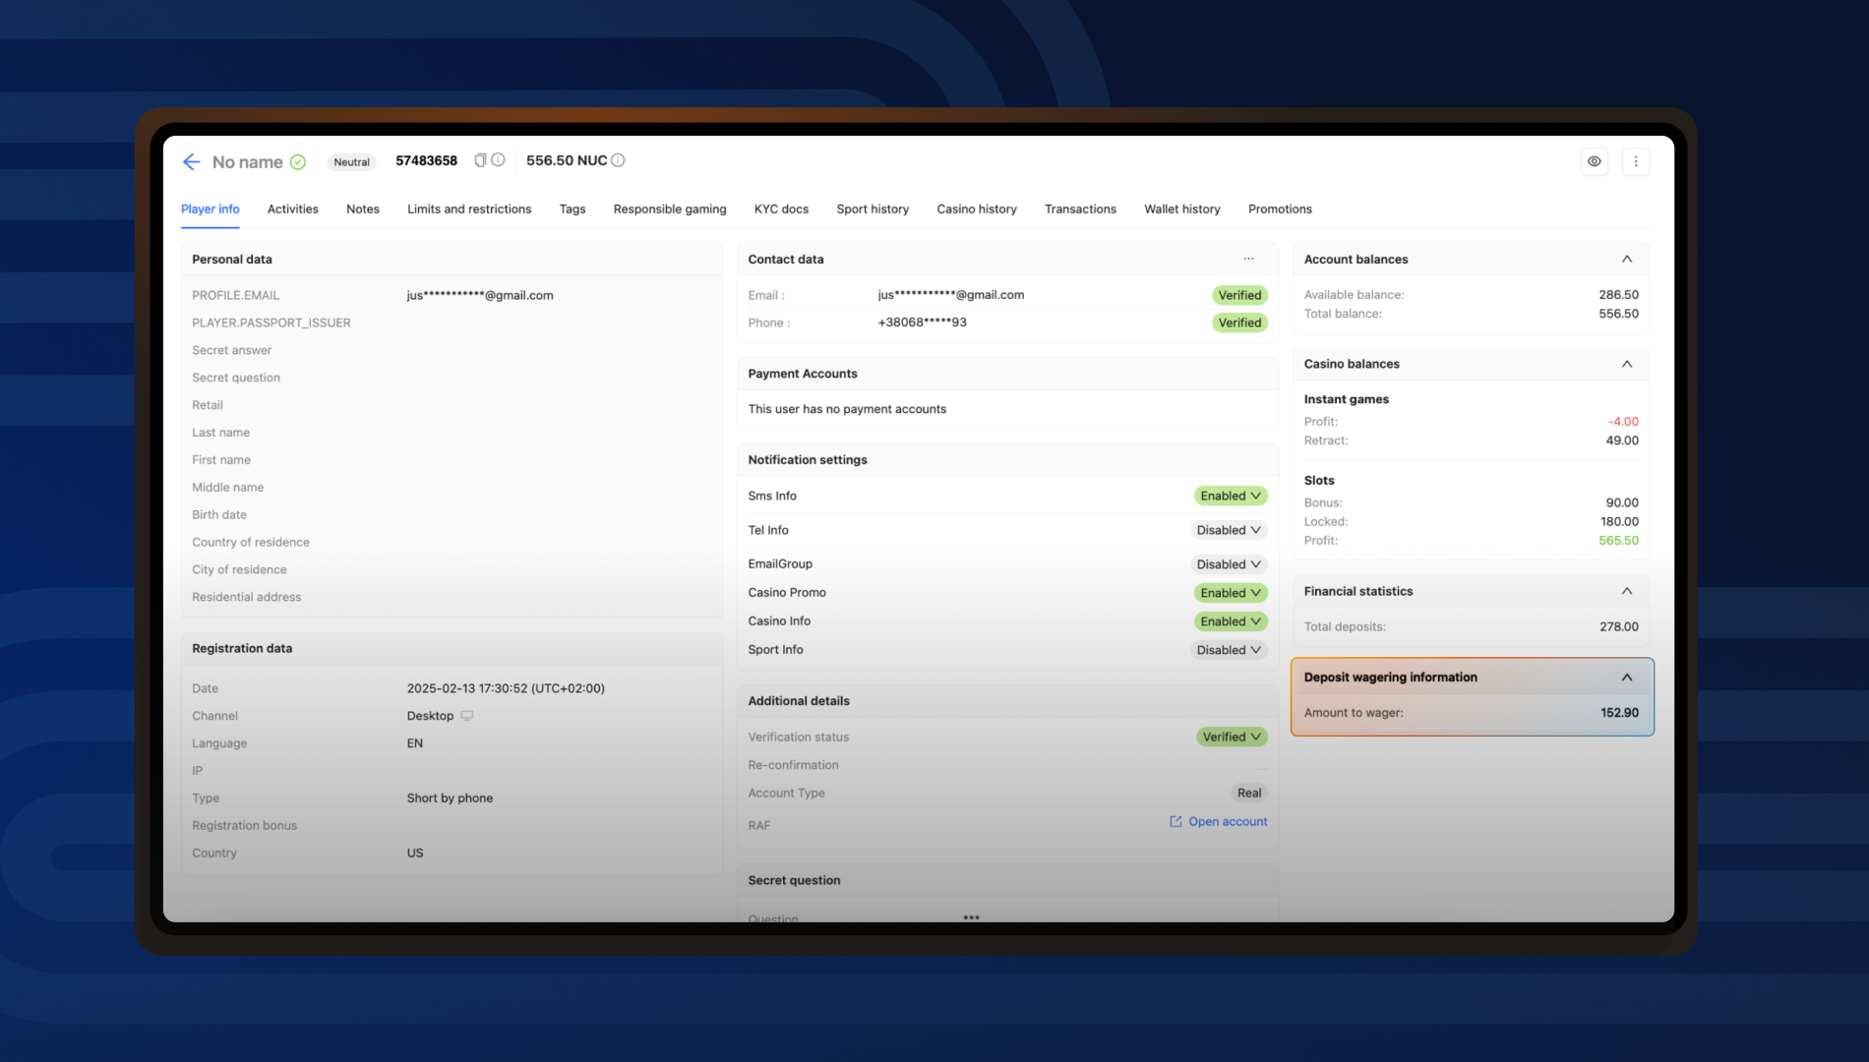Toggle Sms Info Enabled setting
Screen dimensions: 1869x1062
(x=1230, y=496)
